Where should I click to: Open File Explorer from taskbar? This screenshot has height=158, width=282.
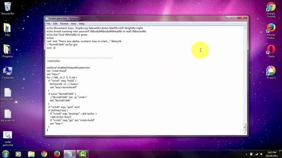(31, 154)
